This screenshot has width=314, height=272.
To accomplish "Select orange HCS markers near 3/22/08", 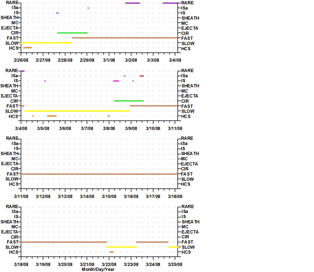I will (111, 252).
